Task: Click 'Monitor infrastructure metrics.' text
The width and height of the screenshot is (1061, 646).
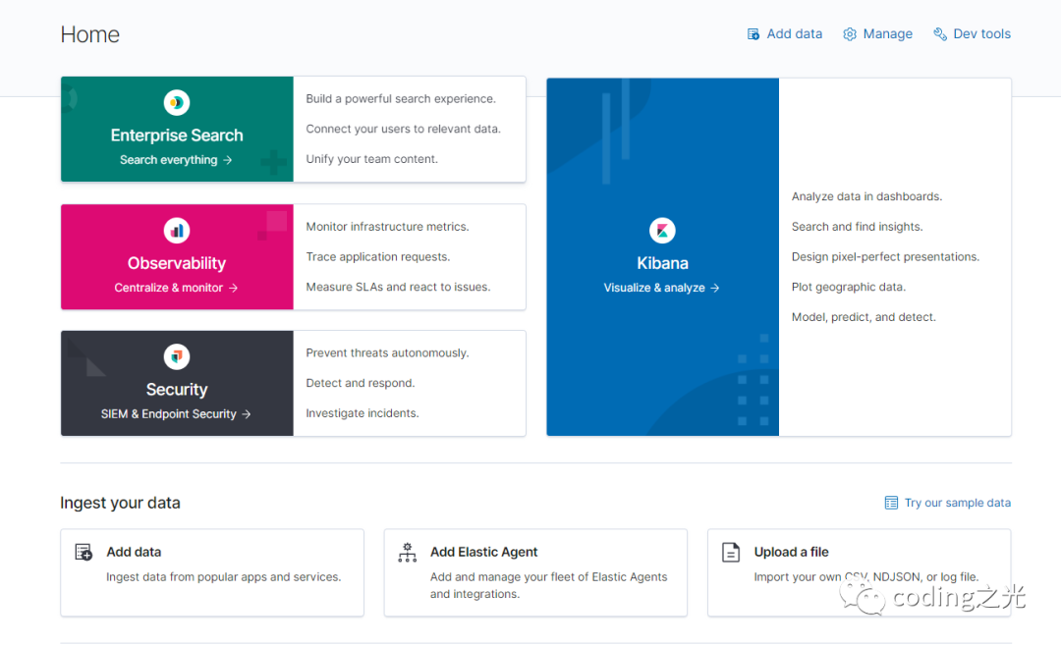Action: [387, 227]
